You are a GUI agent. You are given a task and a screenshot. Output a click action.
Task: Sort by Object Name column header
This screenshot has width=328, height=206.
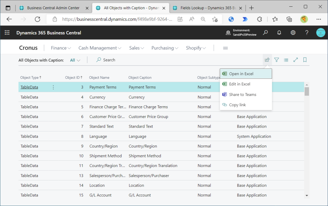[99, 77]
